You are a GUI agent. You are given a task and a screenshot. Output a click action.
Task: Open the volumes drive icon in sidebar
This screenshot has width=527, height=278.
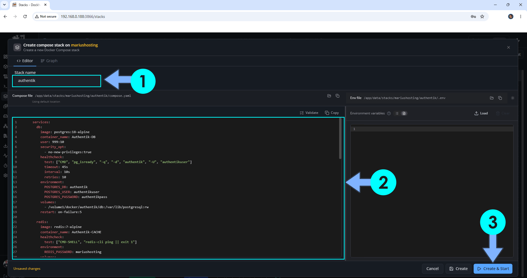pos(5,116)
